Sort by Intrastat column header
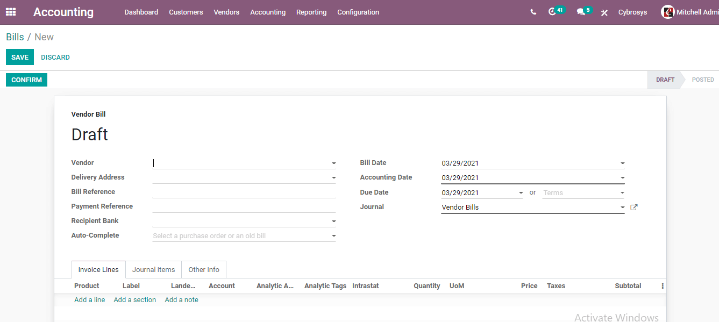The image size is (719, 322). pyautogui.click(x=366, y=286)
